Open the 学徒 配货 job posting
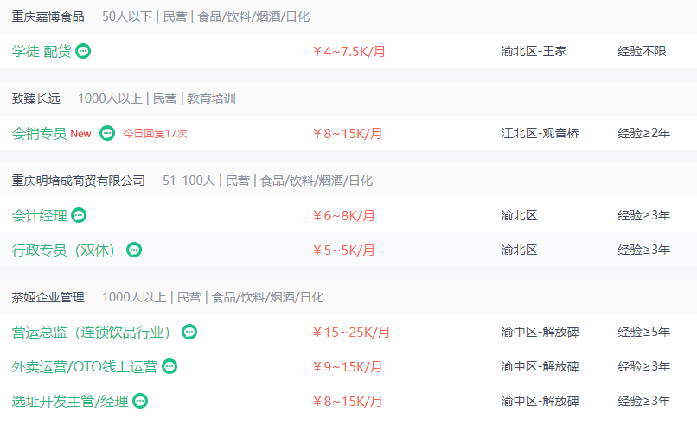This screenshot has height=425, width=697. point(42,51)
